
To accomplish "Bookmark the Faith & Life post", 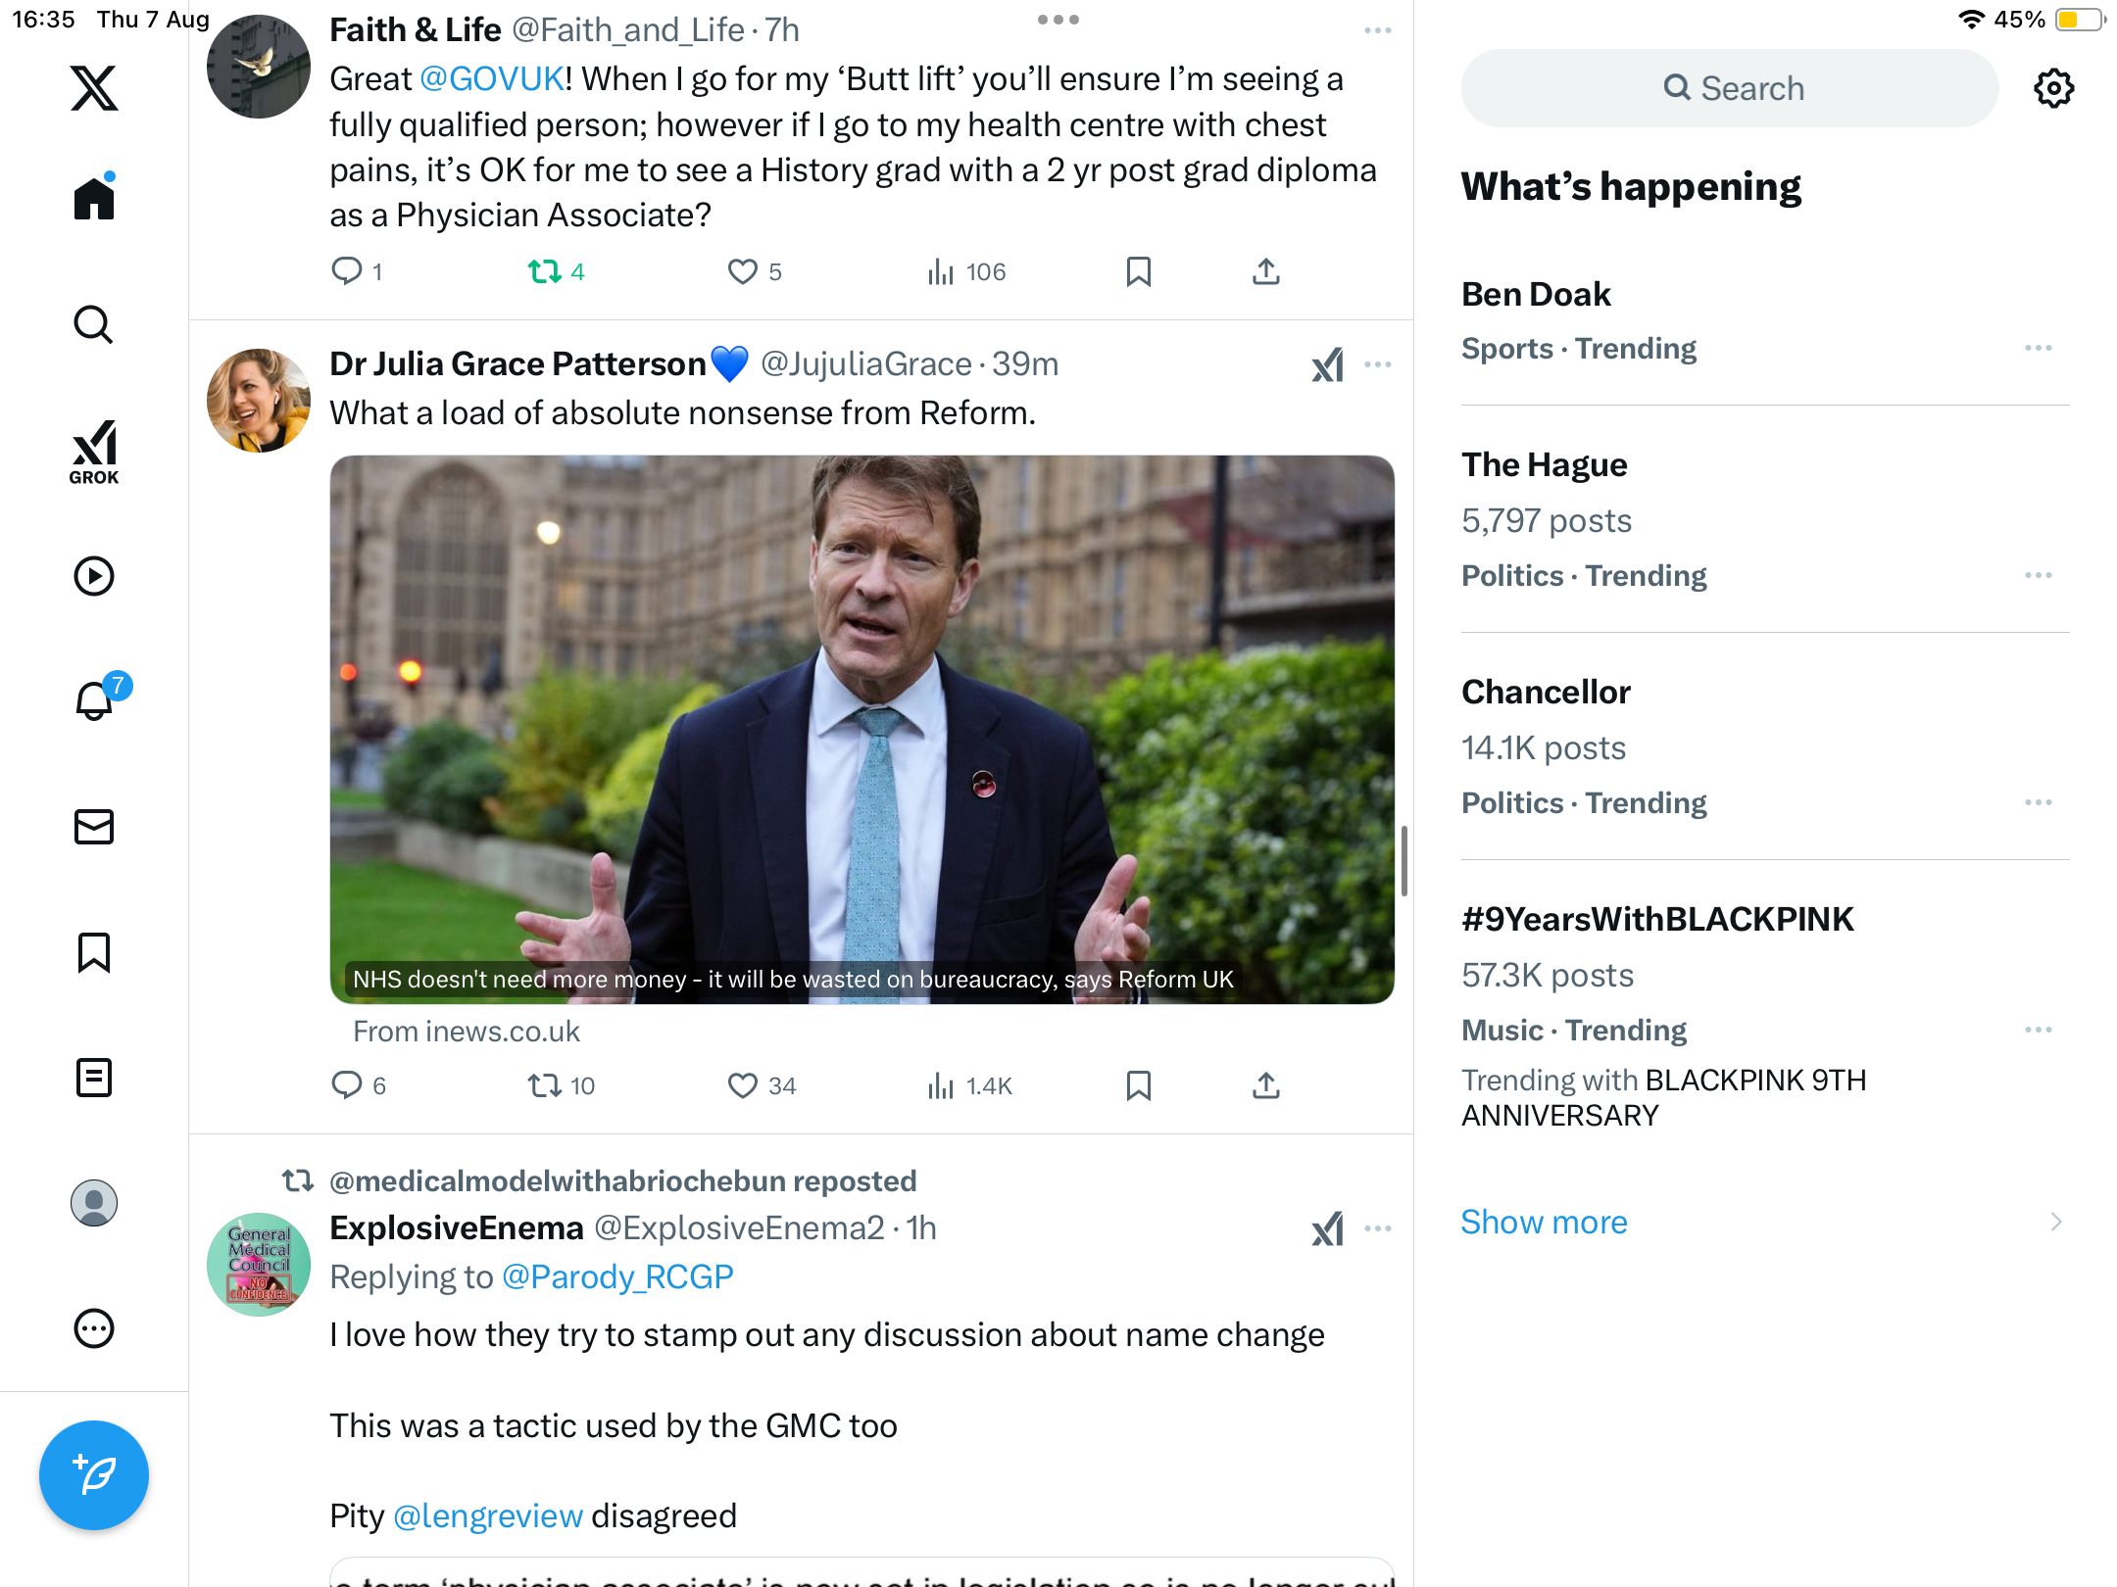I will (1138, 271).
